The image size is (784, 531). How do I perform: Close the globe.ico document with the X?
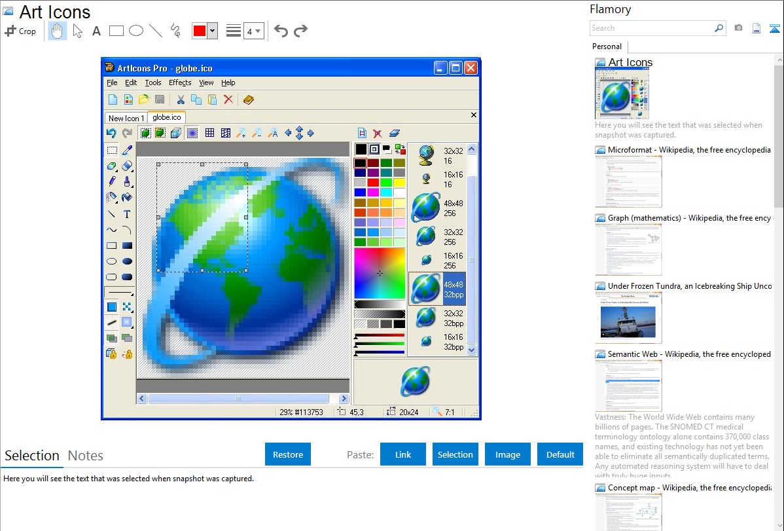(x=474, y=115)
